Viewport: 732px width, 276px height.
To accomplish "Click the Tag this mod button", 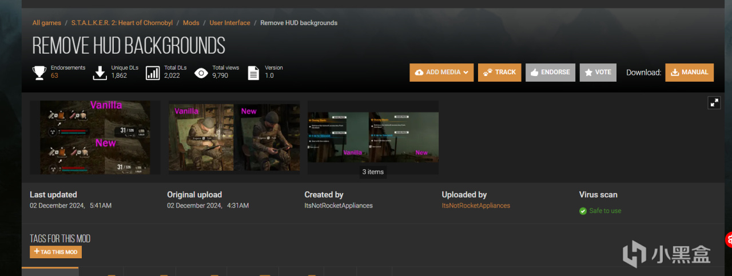I will 55,252.
